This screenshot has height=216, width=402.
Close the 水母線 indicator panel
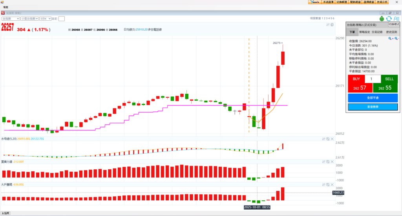(332, 139)
